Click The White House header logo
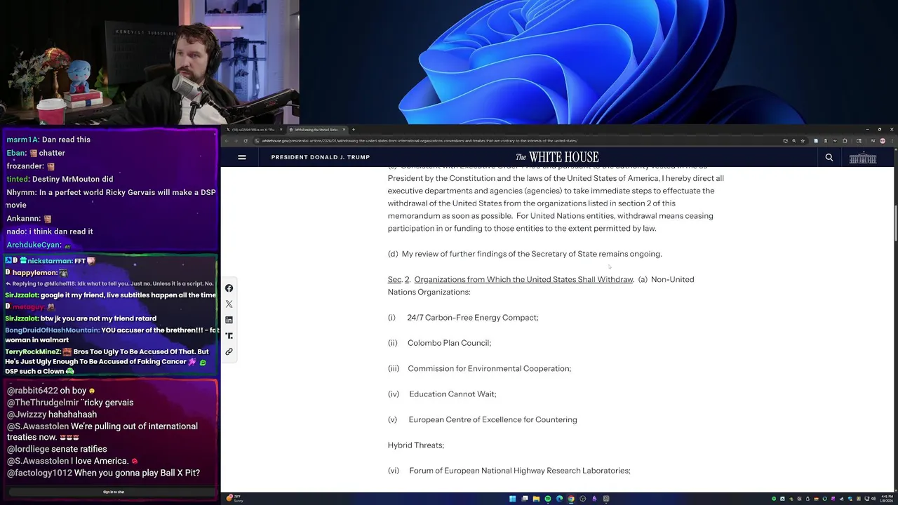 tap(557, 157)
